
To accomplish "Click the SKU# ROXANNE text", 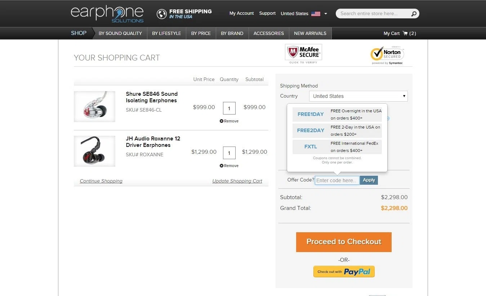I will 144,154.
